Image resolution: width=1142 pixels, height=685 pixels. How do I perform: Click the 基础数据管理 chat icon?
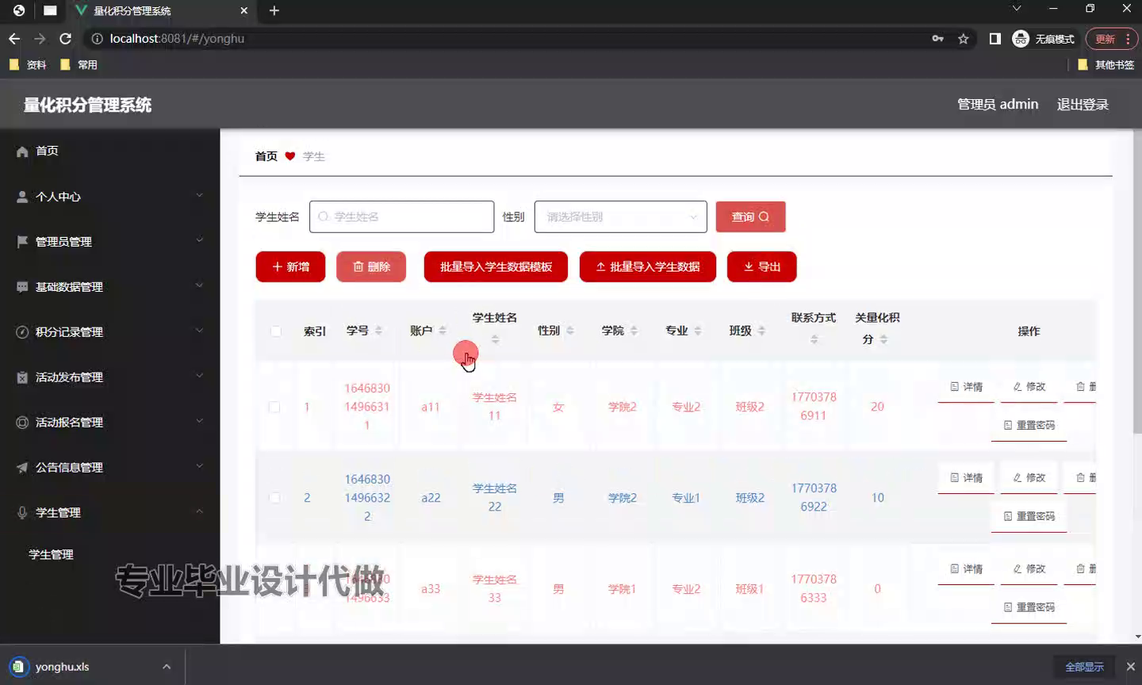point(22,287)
